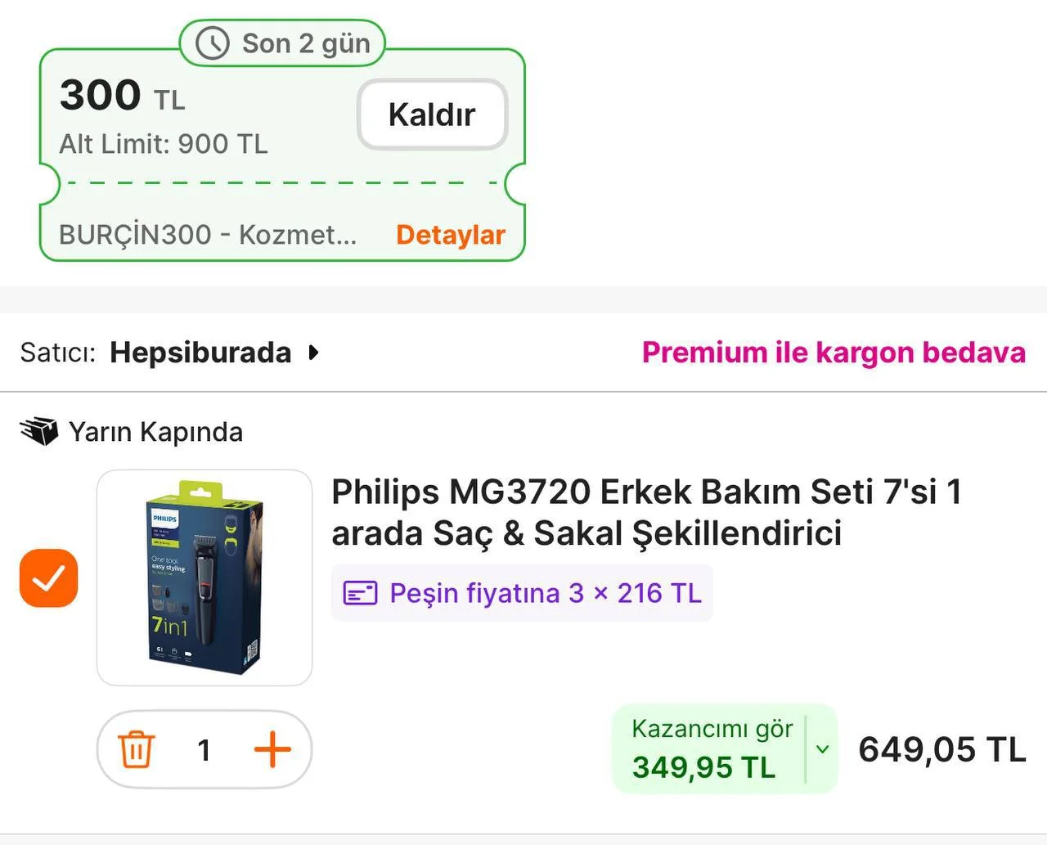Image resolution: width=1047 pixels, height=845 pixels.
Task: Open coupon Detaylar link
Action: pyautogui.click(x=451, y=235)
